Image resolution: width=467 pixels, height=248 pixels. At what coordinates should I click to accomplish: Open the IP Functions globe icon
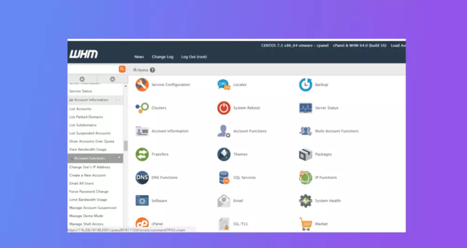pos(305,177)
